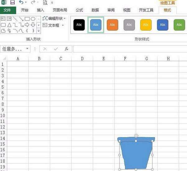Click the Redo arrow icon
The width and height of the screenshot is (187, 171).
33,2
